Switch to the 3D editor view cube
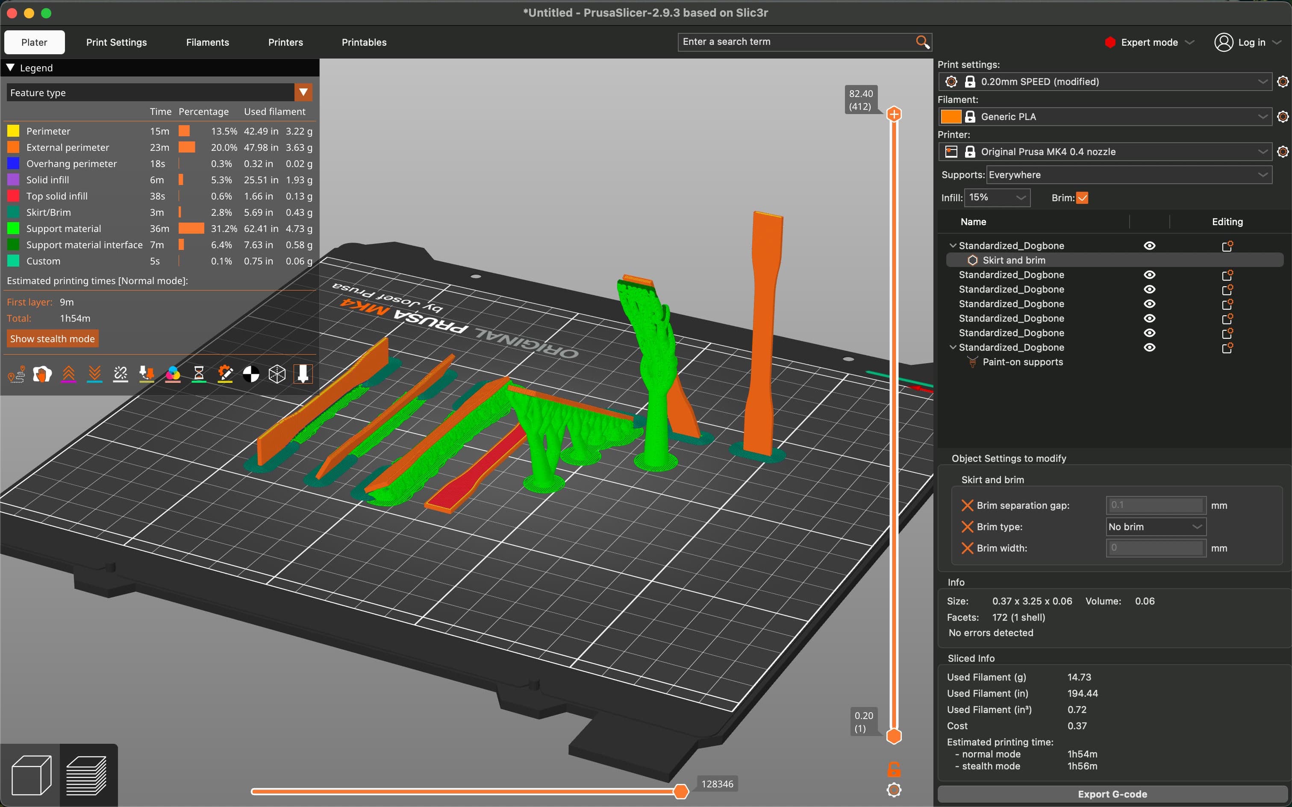 coord(31,775)
